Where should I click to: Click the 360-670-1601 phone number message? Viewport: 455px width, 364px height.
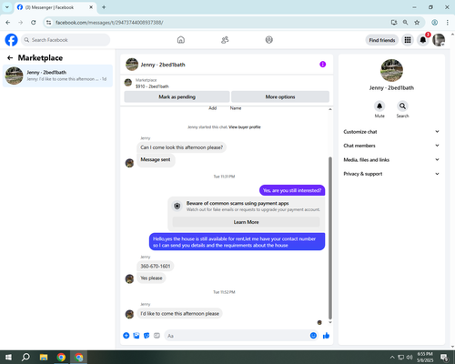[x=156, y=266]
